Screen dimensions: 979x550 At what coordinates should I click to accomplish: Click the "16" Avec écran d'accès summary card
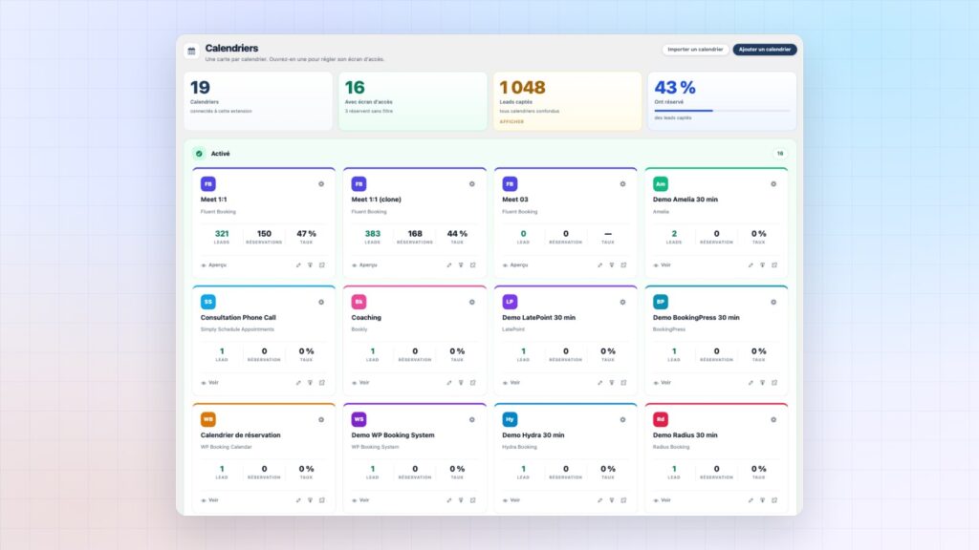[413, 101]
